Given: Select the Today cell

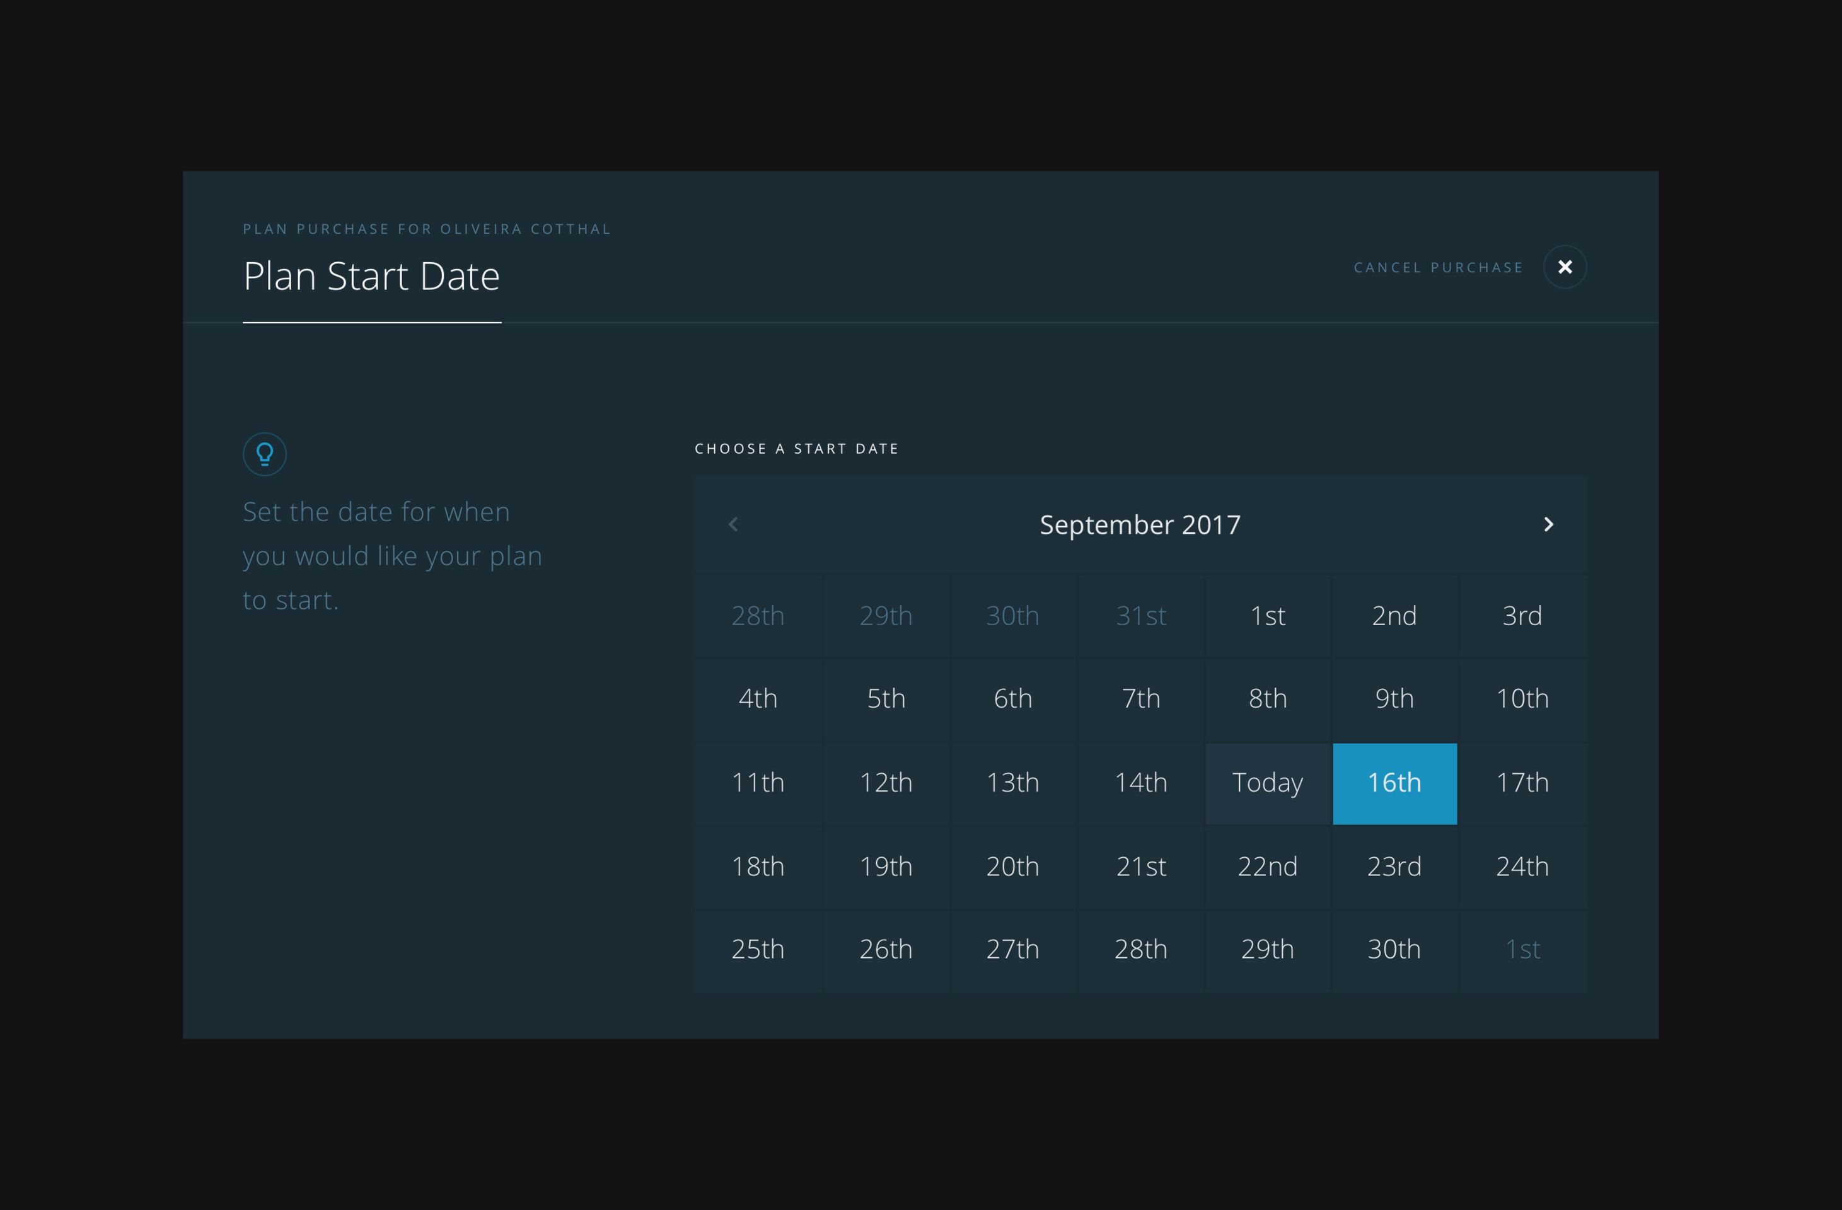Looking at the screenshot, I should (1268, 783).
